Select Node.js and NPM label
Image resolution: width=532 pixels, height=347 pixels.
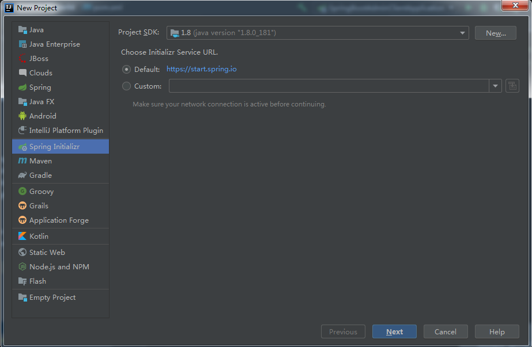click(x=59, y=266)
